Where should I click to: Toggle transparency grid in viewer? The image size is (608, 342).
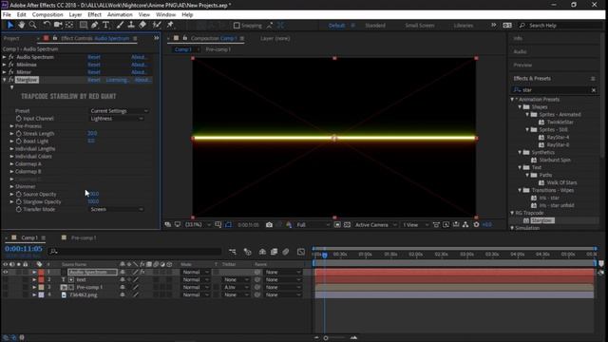pyautogui.click(x=347, y=225)
